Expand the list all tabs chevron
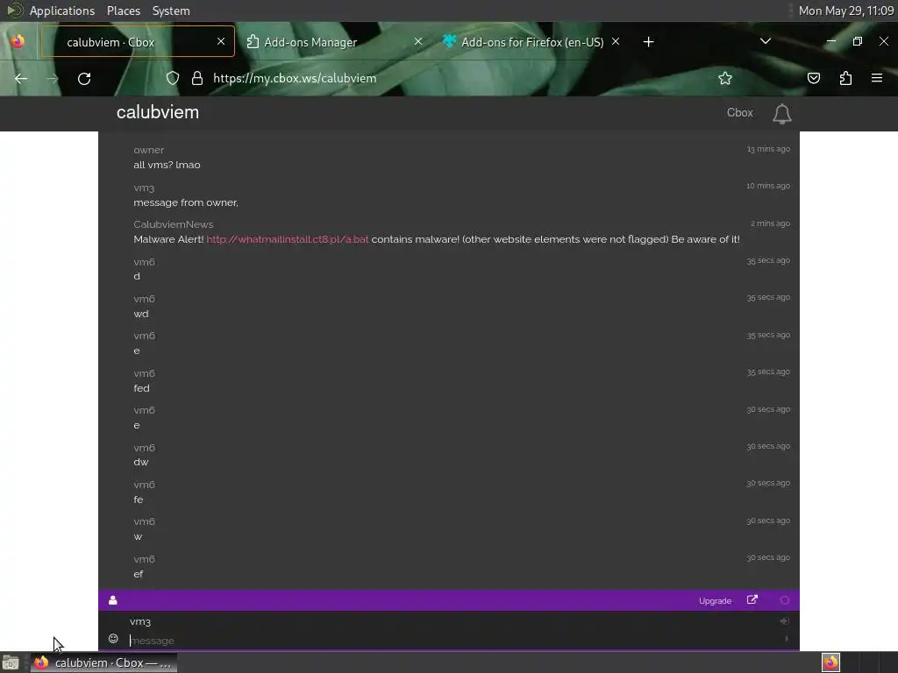 [765, 41]
